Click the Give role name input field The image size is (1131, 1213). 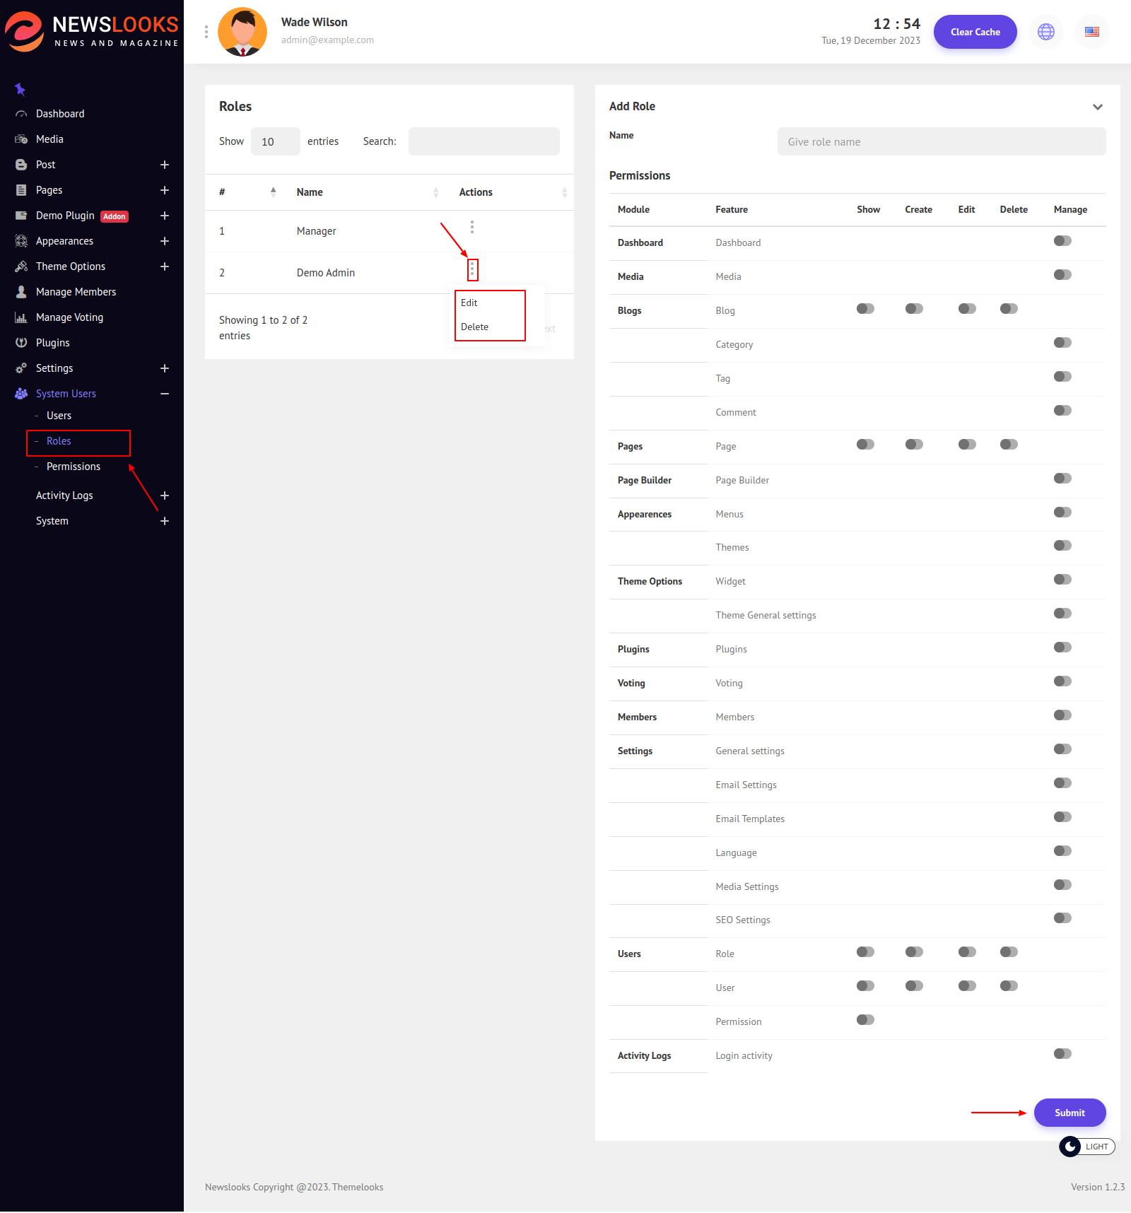coord(941,141)
